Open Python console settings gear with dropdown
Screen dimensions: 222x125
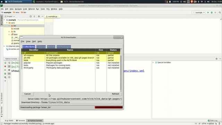tap(5, 77)
